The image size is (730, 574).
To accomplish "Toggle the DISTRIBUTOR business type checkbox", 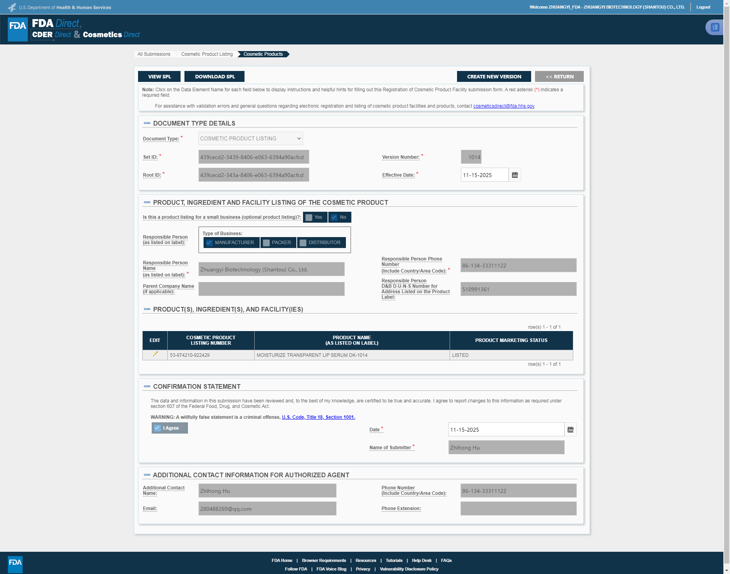I will 303,243.
